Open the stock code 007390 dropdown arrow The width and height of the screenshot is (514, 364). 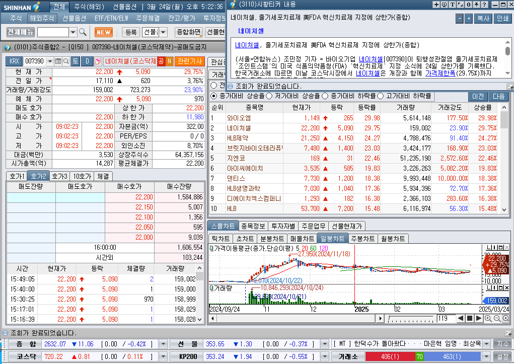50,61
